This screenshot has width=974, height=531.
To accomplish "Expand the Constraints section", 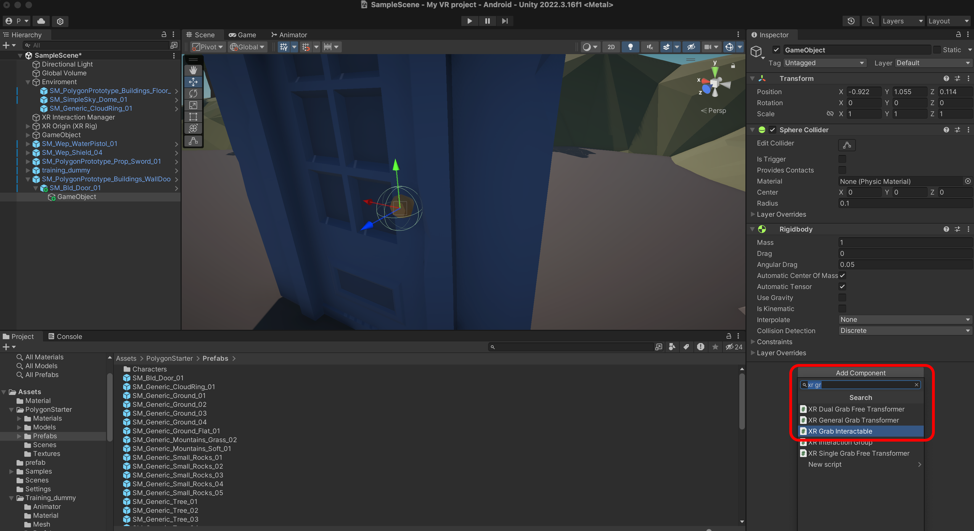I will [x=774, y=342].
